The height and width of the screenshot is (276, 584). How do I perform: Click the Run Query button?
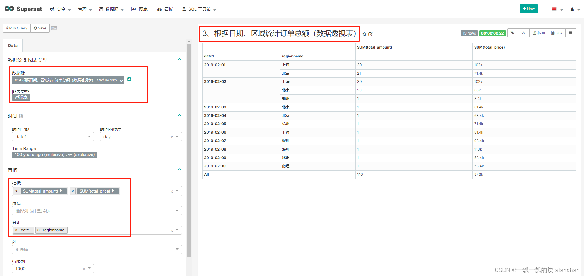[x=17, y=28]
